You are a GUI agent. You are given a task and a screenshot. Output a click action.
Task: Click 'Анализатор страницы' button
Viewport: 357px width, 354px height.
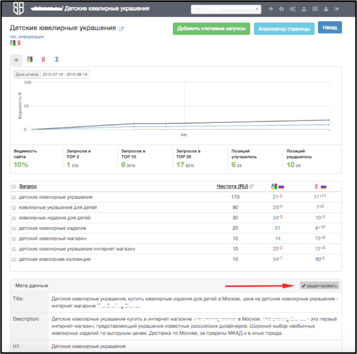[x=284, y=29]
